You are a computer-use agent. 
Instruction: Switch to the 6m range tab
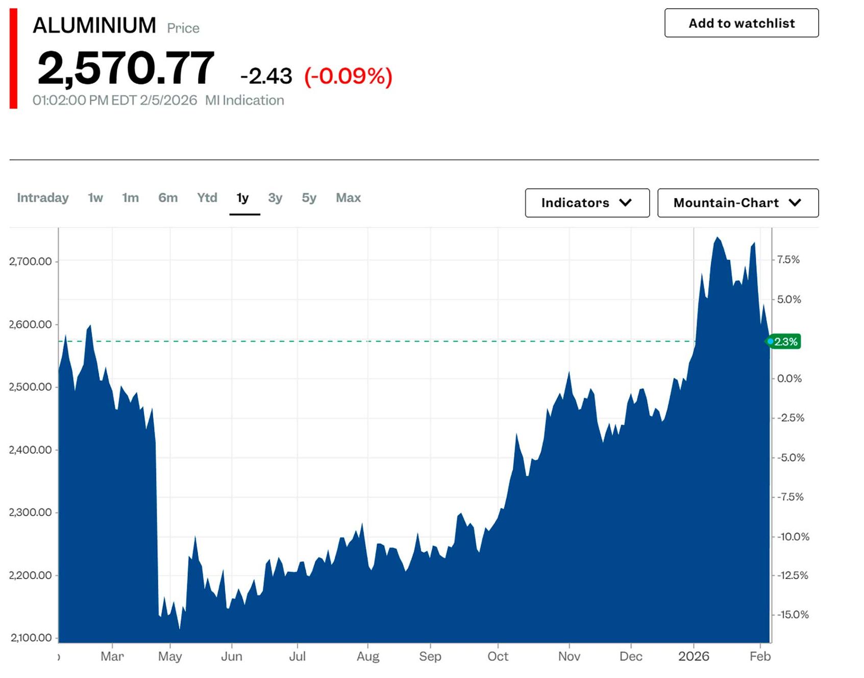click(168, 198)
